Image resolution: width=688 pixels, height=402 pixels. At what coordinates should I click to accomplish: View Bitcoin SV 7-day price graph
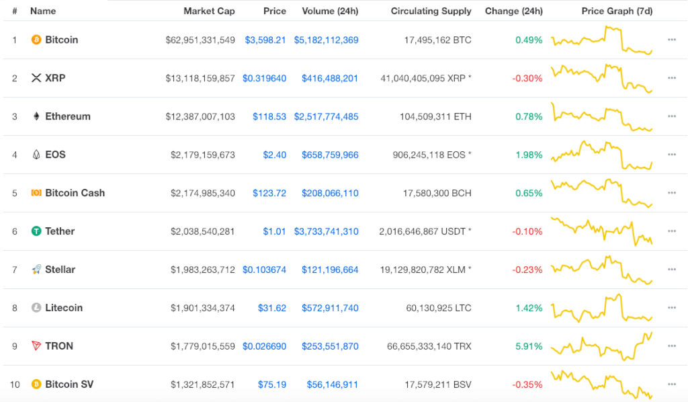point(601,385)
